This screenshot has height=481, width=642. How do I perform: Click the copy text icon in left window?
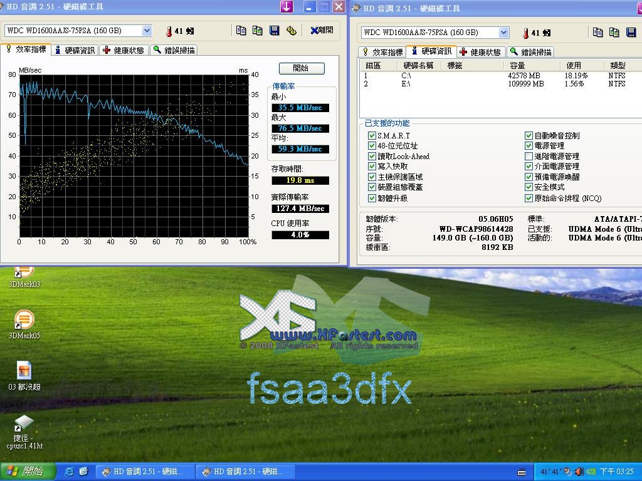click(x=241, y=31)
